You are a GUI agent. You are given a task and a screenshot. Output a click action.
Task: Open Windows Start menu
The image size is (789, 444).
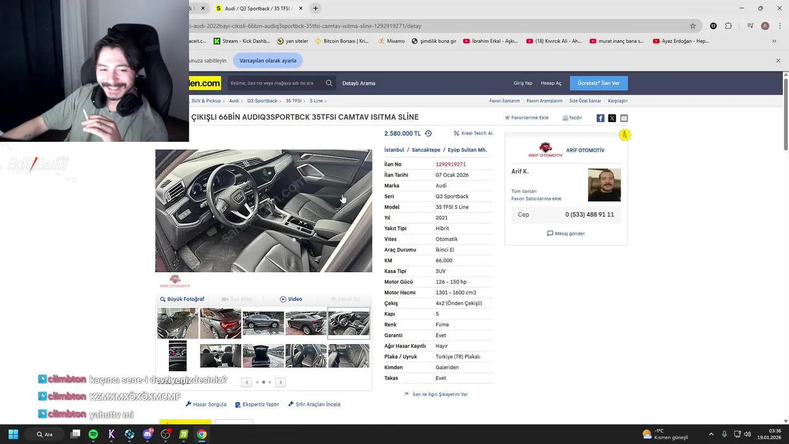click(x=13, y=434)
